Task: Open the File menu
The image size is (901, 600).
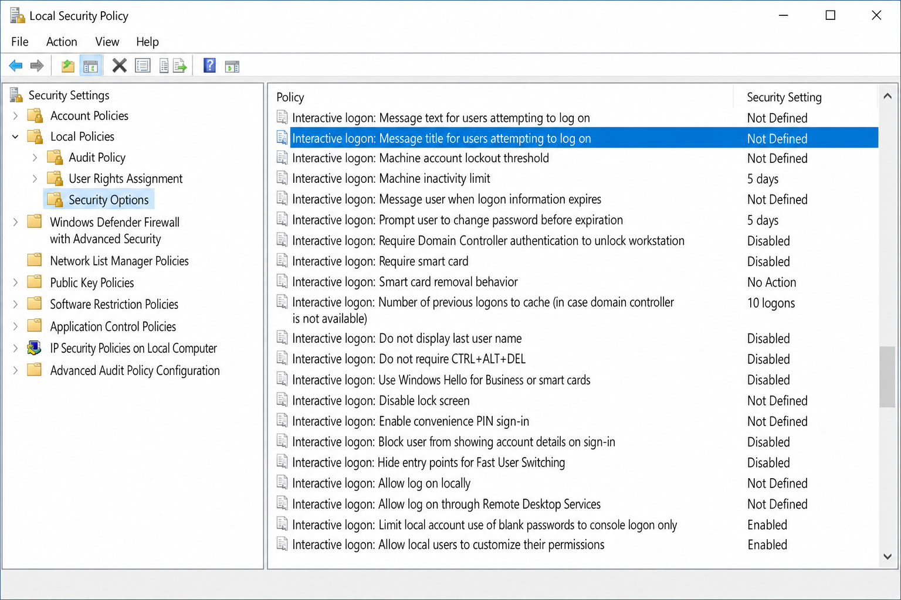Action: point(20,42)
